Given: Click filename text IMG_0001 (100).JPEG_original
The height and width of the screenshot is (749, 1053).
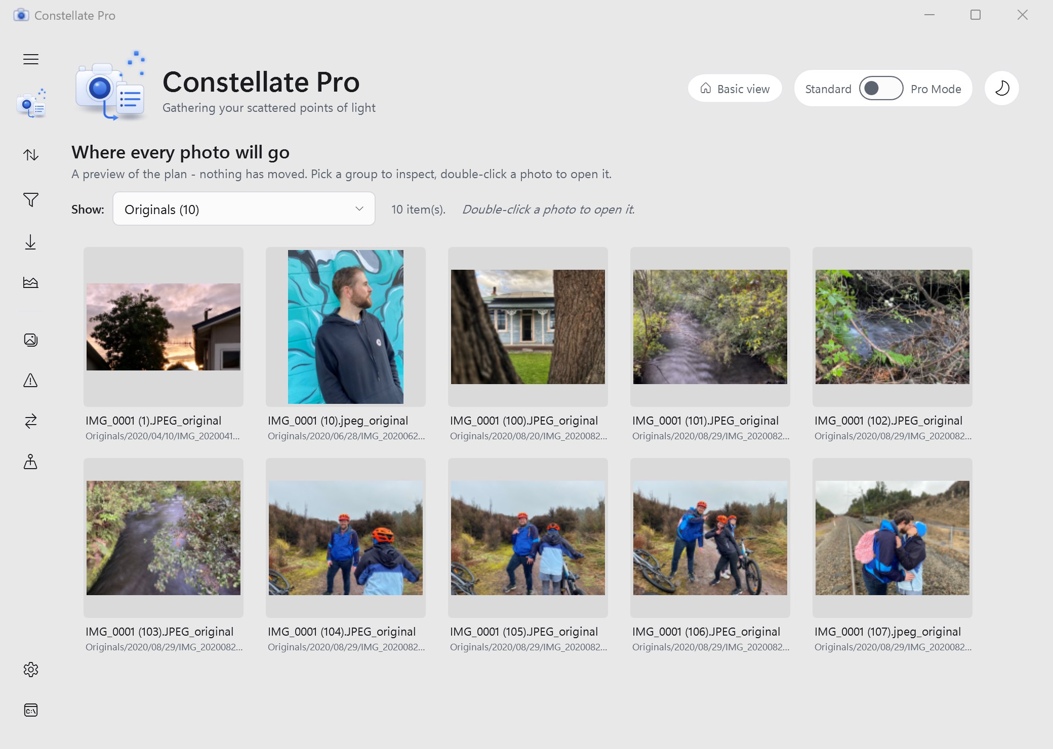Looking at the screenshot, I should [x=524, y=421].
